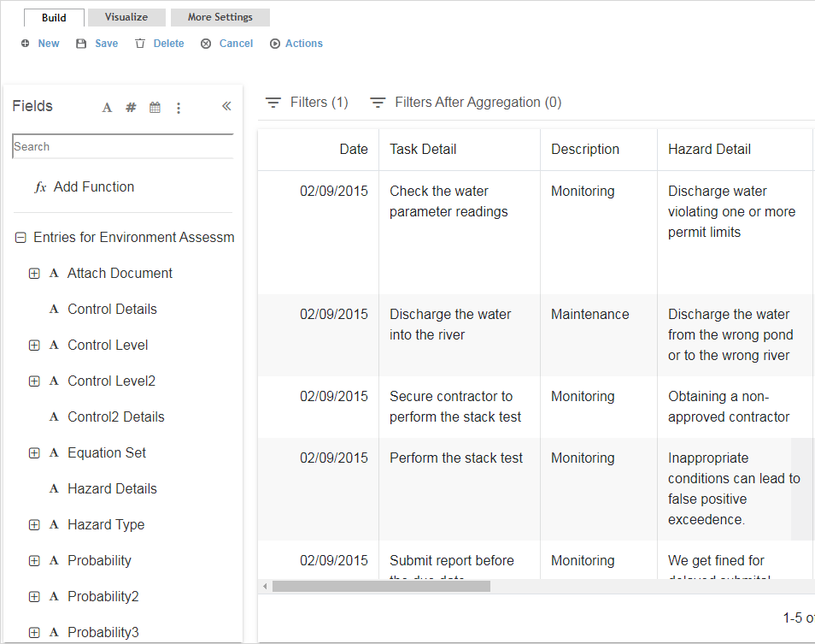Expand the Hazard Type field
The width and height of the screenshot is (815, 644).
pyautogui.click(x=34, y=525)
